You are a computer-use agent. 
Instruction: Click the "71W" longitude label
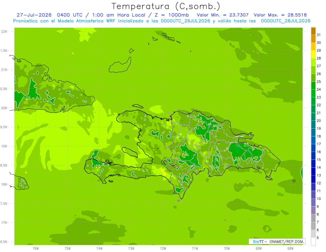(x=195, y=248)
